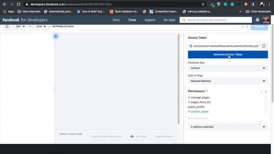Bookmark this page with star icon
The width and height of the screenshot is (274, 154).
(x=203, y=4)
